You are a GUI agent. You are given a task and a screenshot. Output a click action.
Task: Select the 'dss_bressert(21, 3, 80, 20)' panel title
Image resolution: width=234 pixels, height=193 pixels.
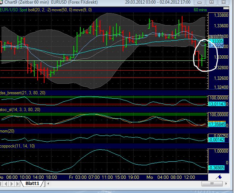pyautogui.click(x=23, y=93)
